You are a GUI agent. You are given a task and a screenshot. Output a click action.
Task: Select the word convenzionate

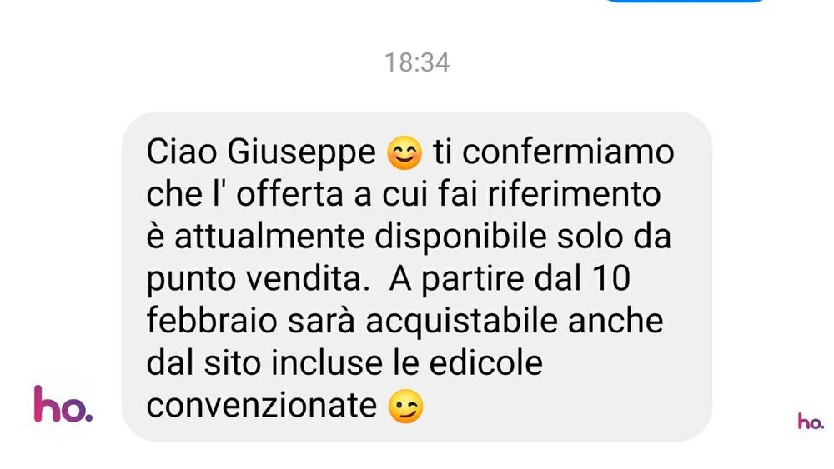pos(262,406)
